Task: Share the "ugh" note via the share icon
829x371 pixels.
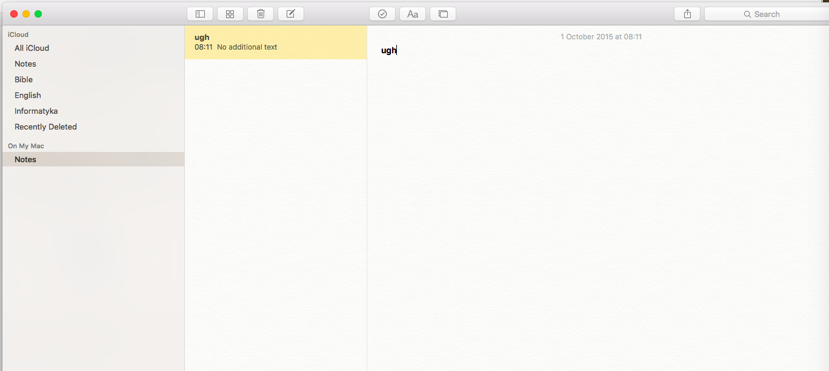Action: (x=687, y=13)
